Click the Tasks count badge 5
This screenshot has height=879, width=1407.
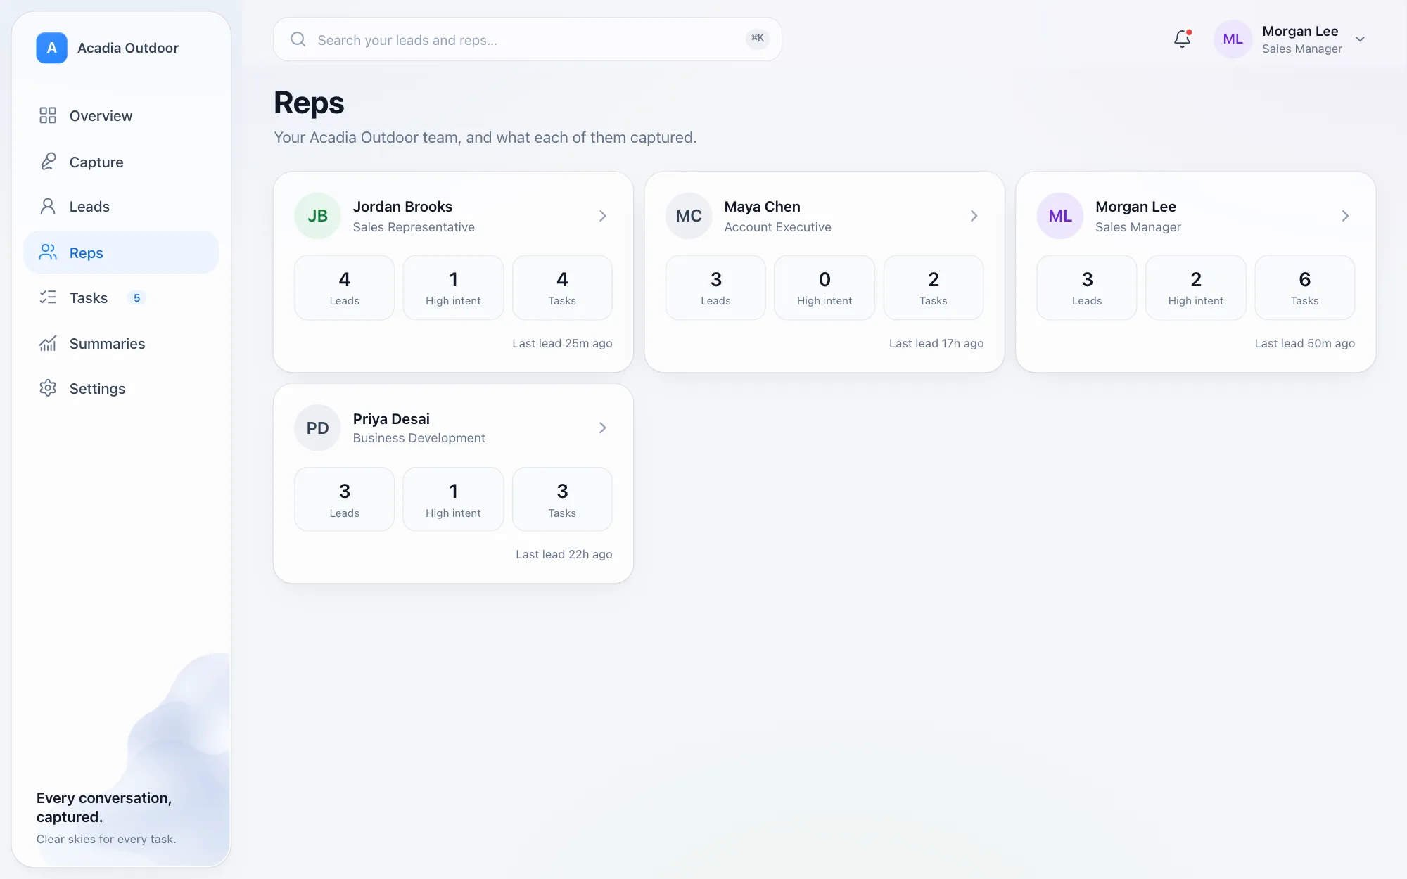[136, 297]
